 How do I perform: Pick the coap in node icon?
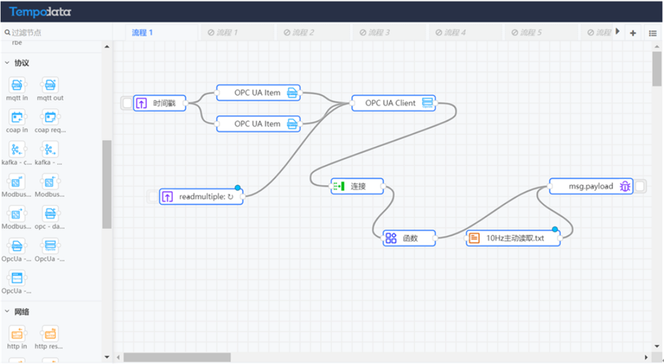(x=16, y=118)
